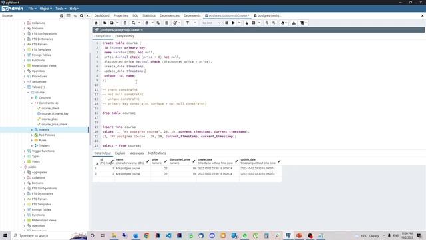Click the Find magnifier icon in query toolbar
The height and width of the screenshot is (240, 426).
133,23
